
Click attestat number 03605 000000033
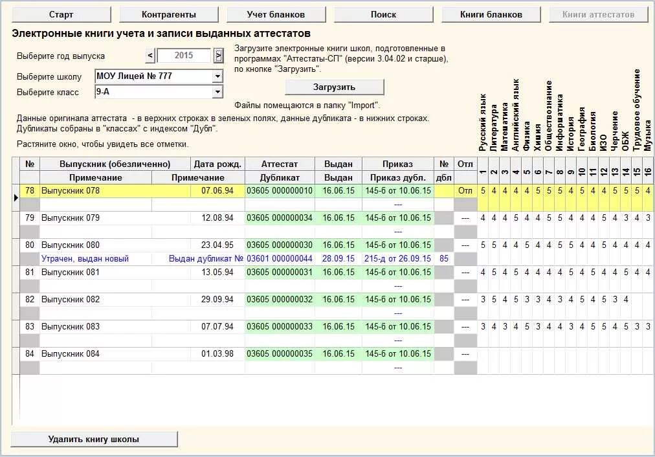coord(280,327)
